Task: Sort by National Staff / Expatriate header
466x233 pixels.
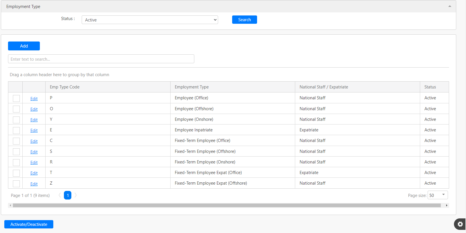Action: click(x=357, y=87)
